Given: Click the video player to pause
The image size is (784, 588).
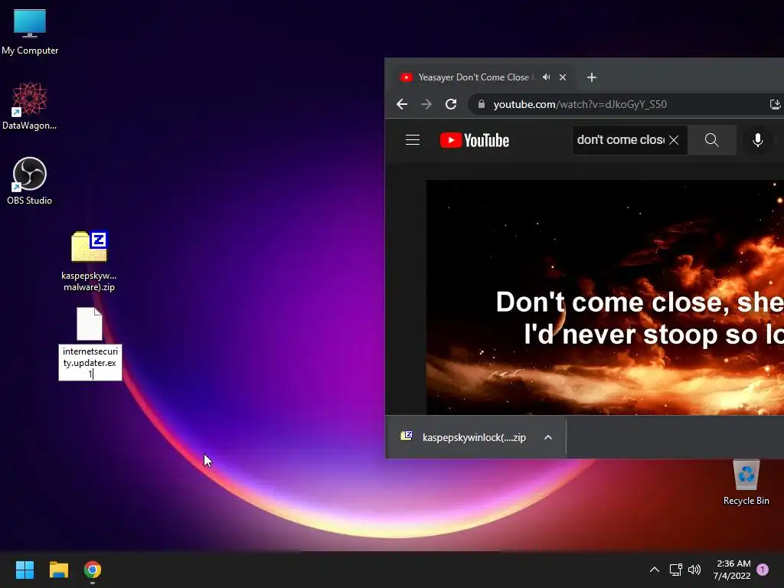Looking at the screenshot, I should click(x=605, y=297).
